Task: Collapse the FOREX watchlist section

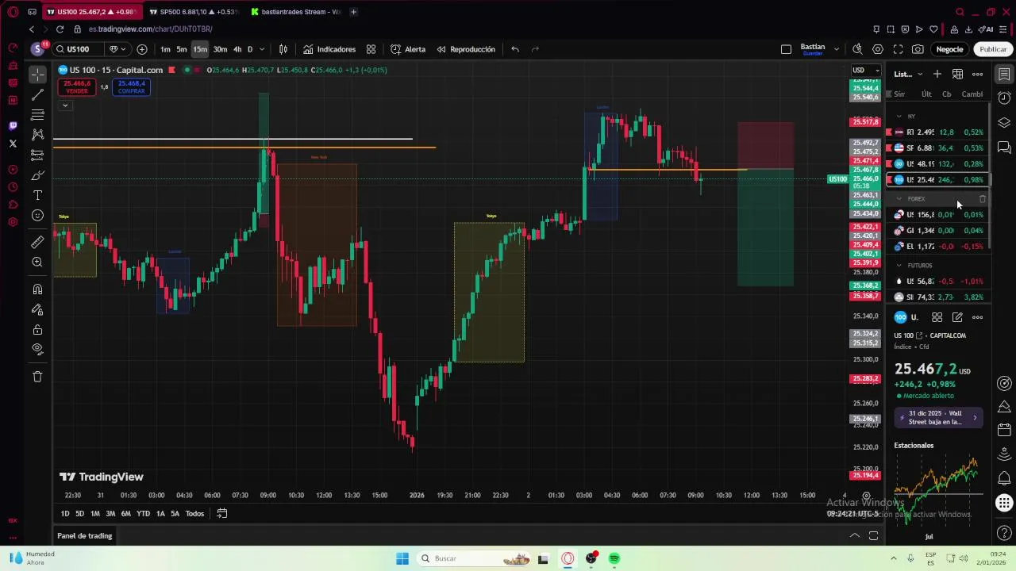Action: tap(899, 199)
